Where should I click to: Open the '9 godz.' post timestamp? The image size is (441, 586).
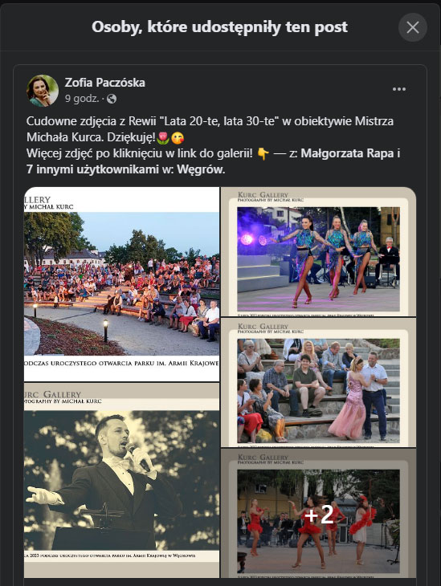[82, 99]
